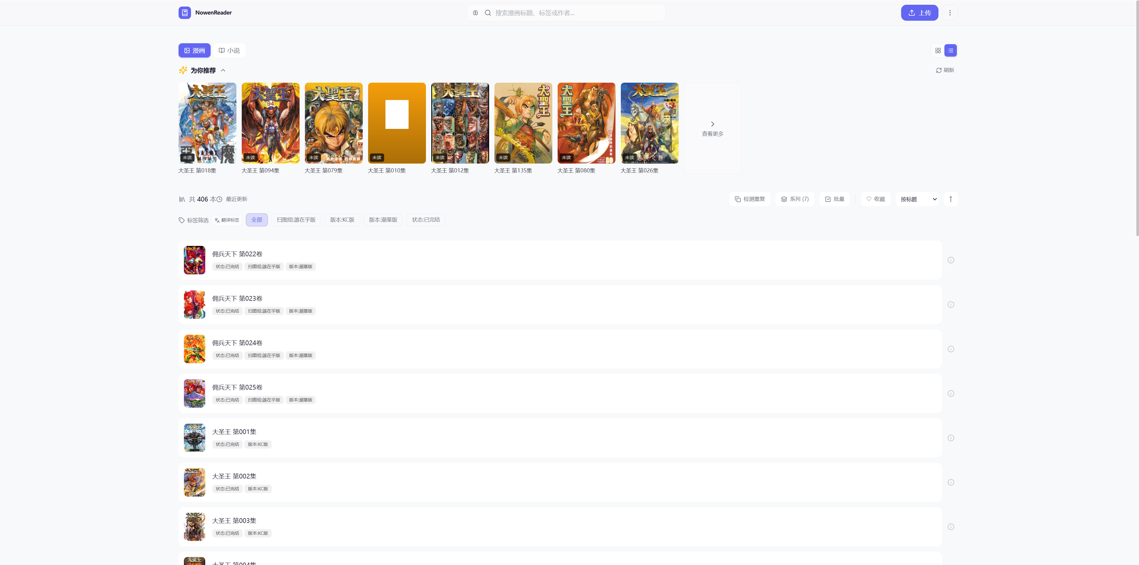Image resolution: width=1139 pixels, height=565 pixels.
Task: Click 查看更多 to see more recommendations
Action: click(712, 129)
